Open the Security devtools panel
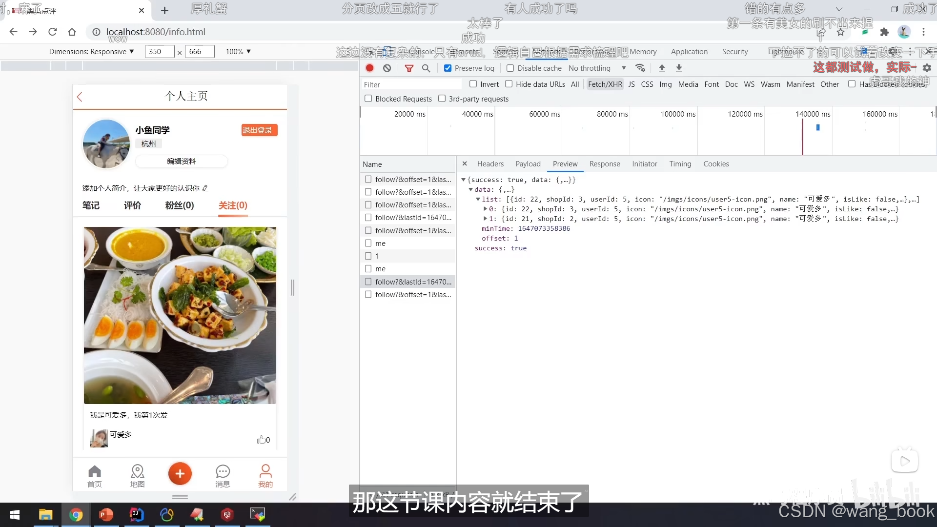The width and height of the screenshot is (937, 527). click(x=735, y=52)
